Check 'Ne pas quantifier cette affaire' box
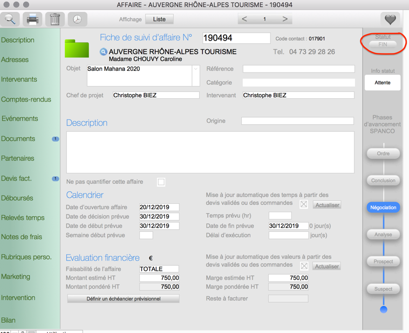 click(x=161, y=182)
